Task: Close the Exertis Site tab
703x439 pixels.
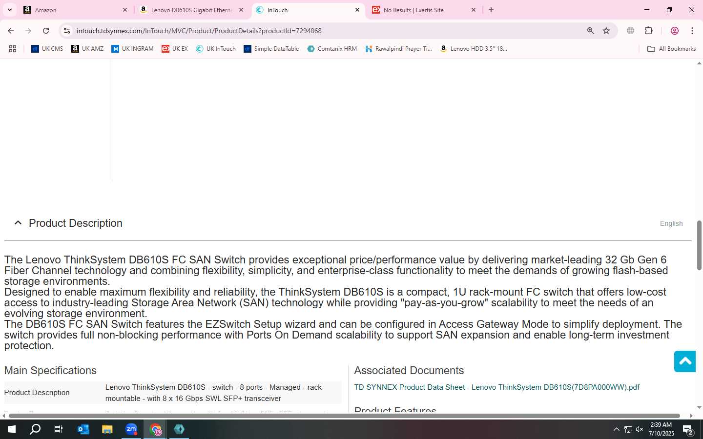Action: click(474, 10)
